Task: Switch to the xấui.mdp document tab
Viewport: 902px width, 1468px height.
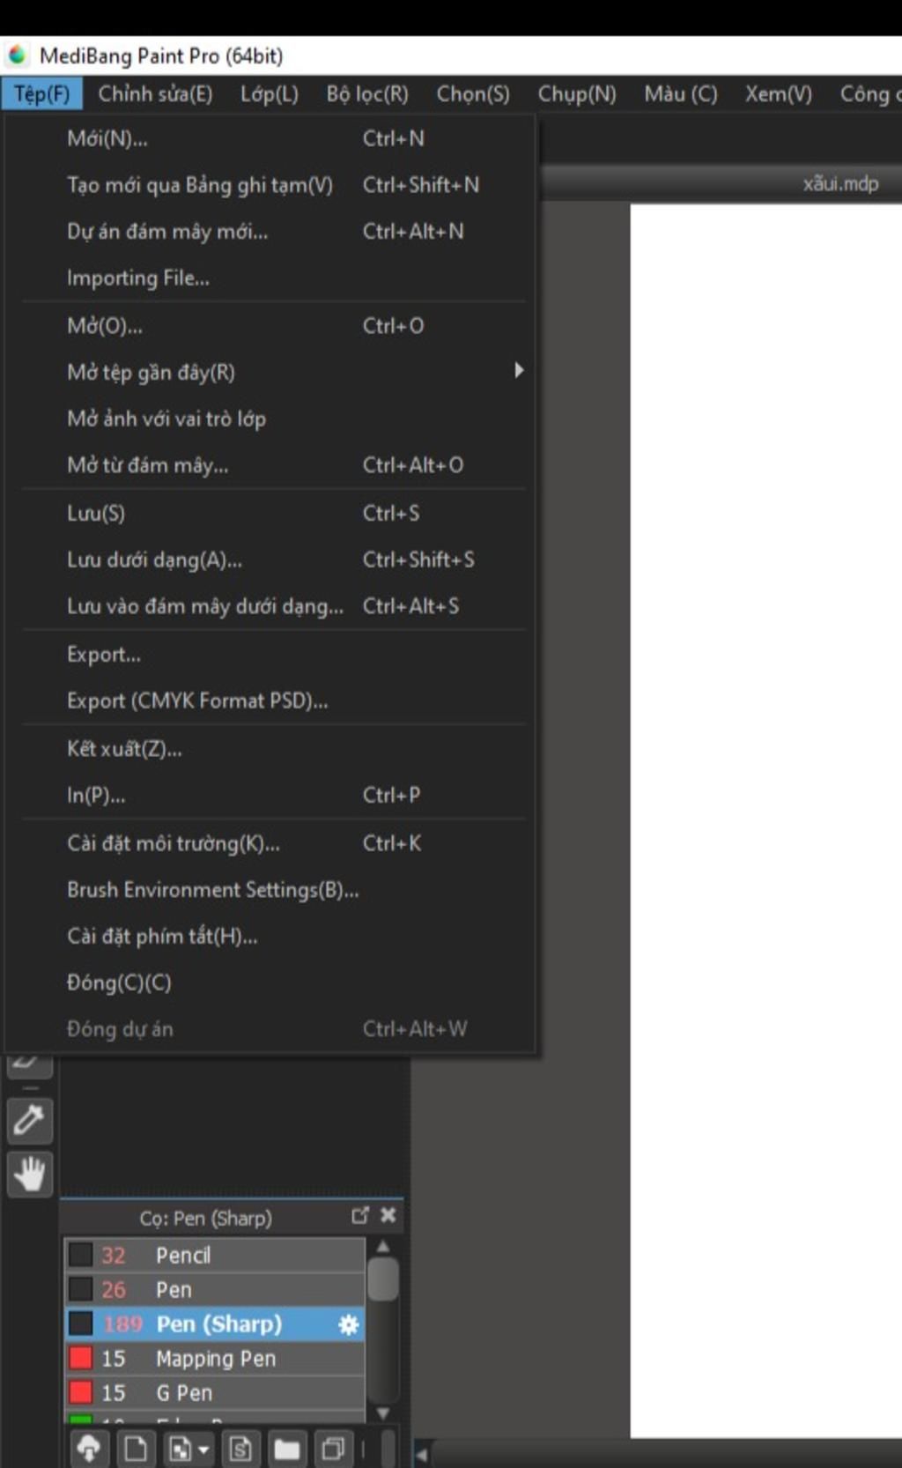Action: pyautogui.click(x=839, y=184)
